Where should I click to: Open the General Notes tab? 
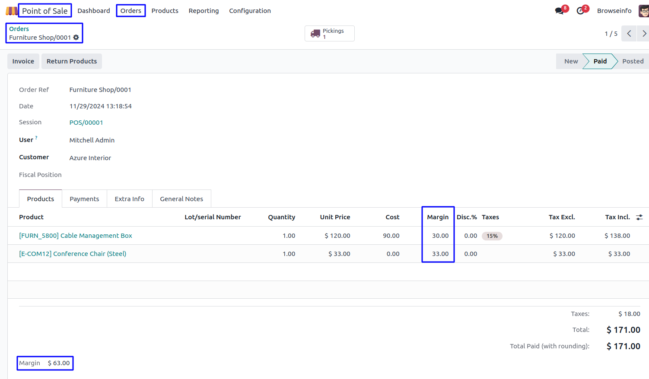coord(181,199)
